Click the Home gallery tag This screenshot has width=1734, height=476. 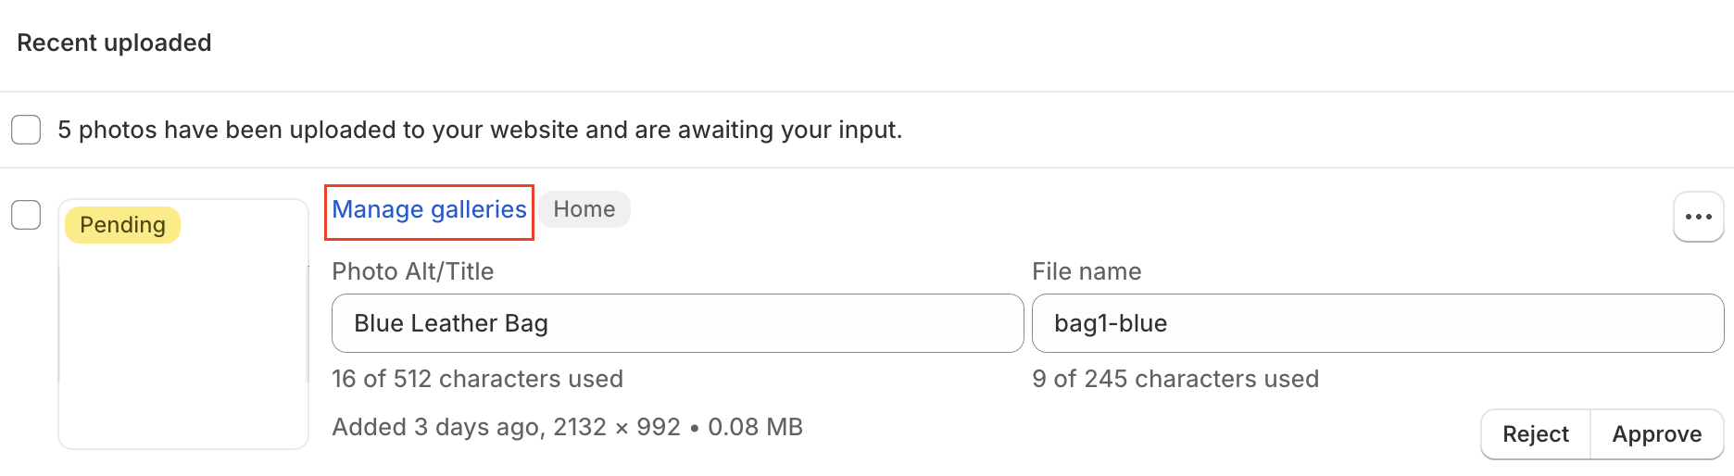[584, 209]
